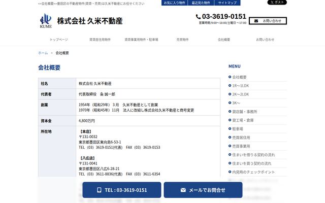Click the bullet icon beside 2K〜2LDK

pos(230,94)
